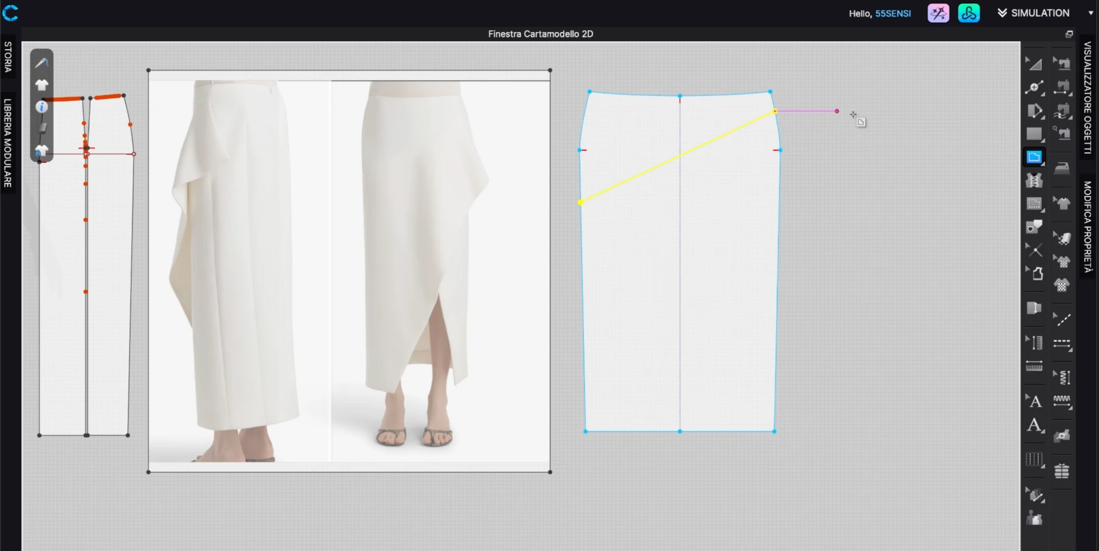Open the SIMULATION mode dropdown
1099x551 pixels.
coord(1033,13)
